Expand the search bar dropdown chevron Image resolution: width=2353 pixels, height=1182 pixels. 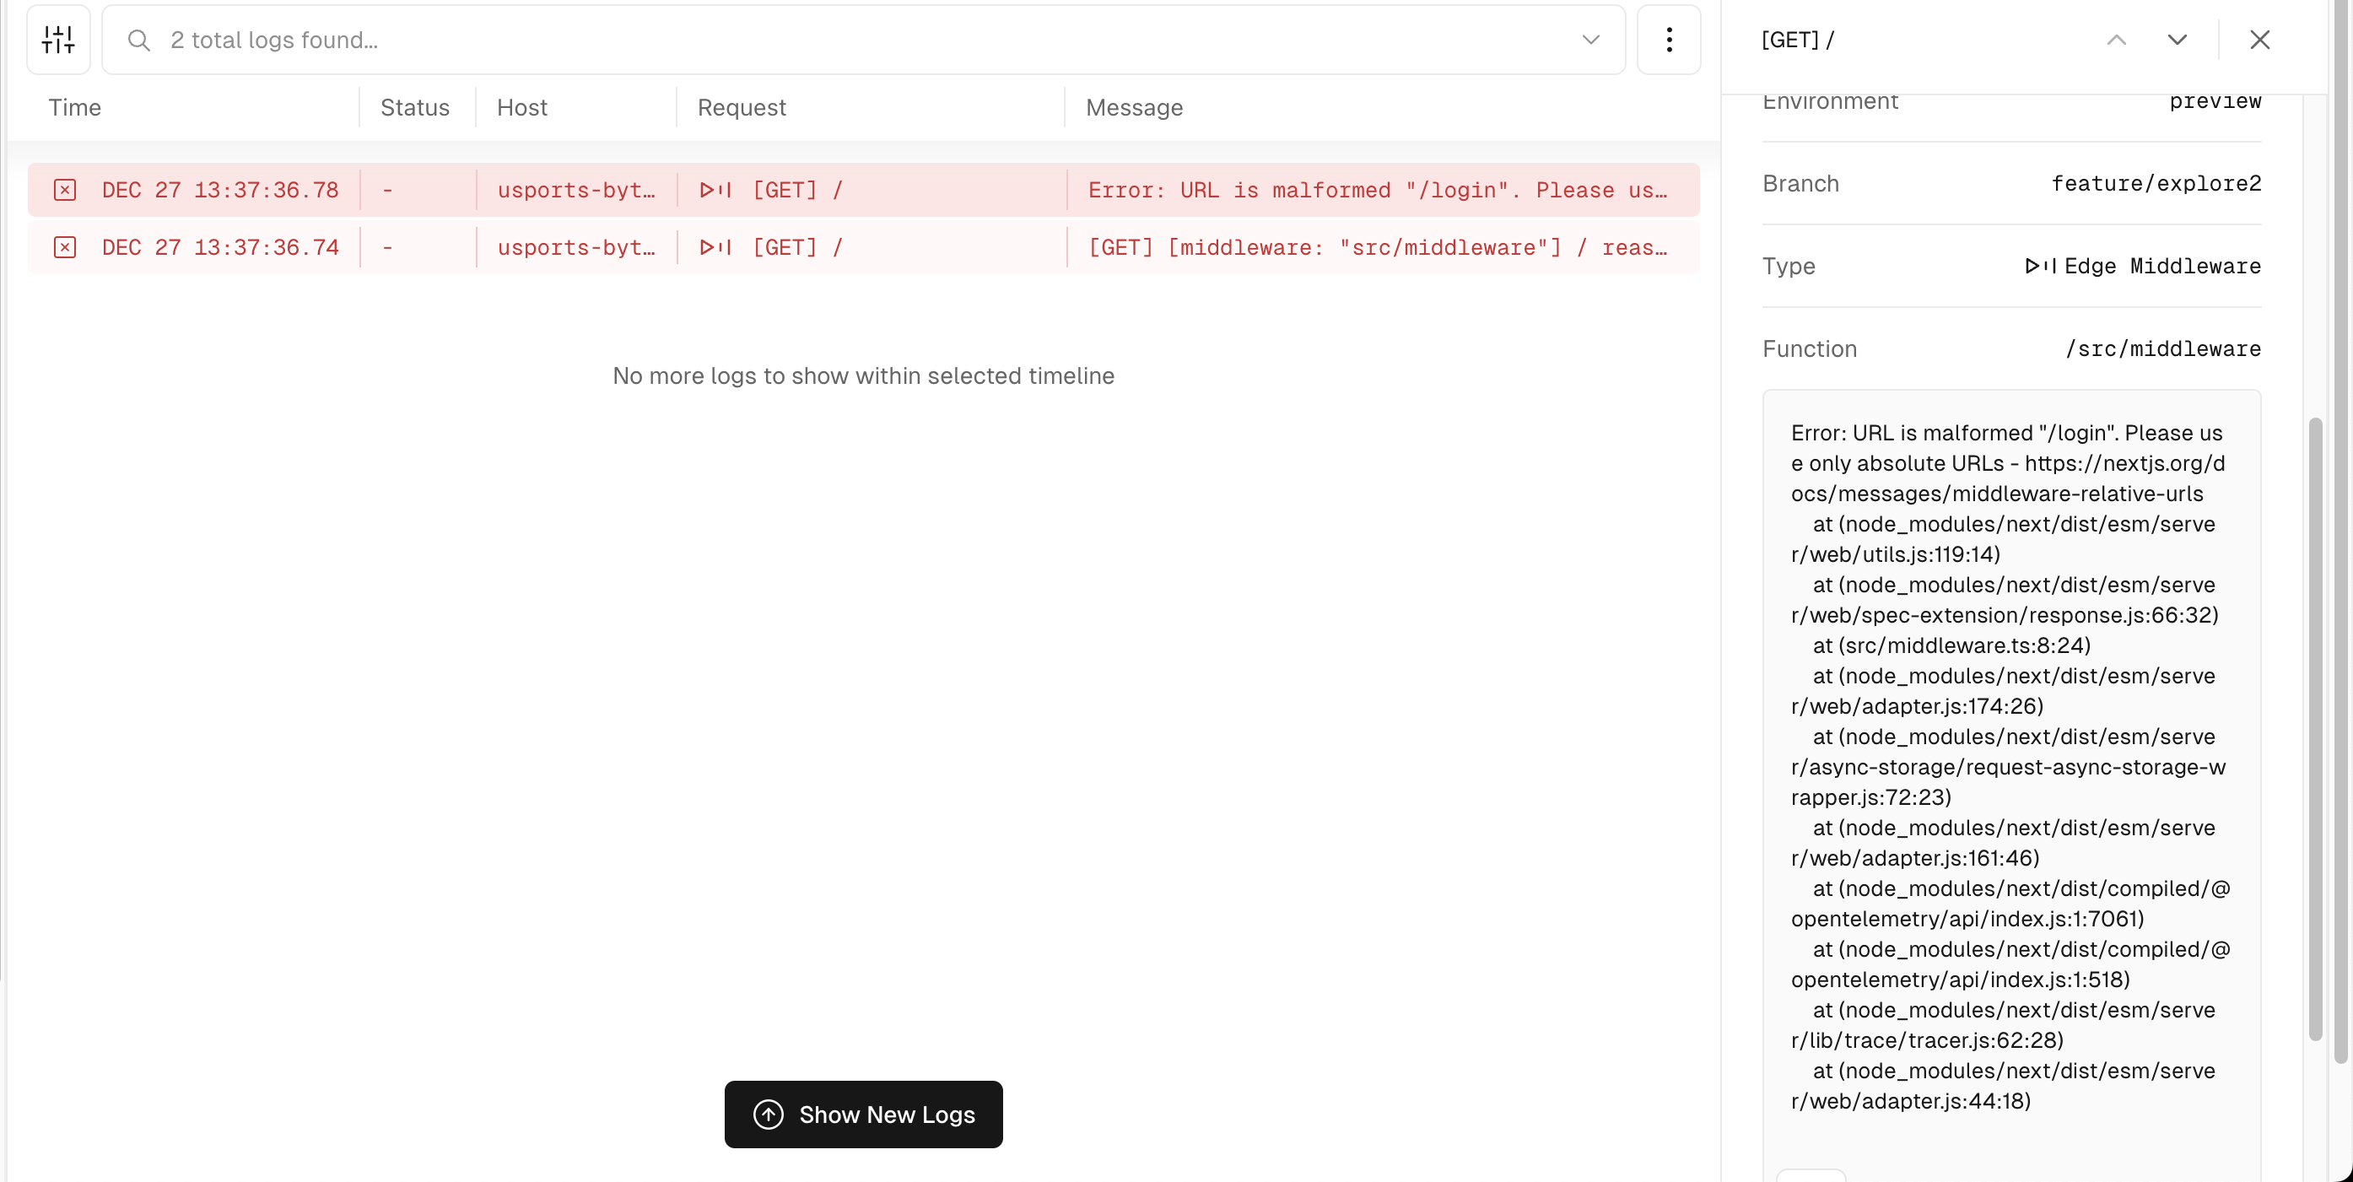pos(1590,40)
